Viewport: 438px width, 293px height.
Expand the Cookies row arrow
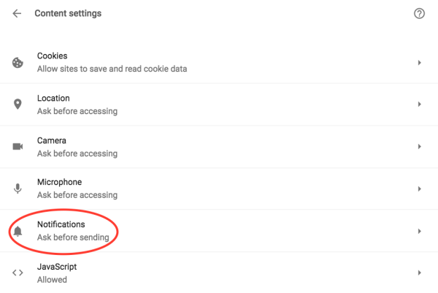(419, 63)
